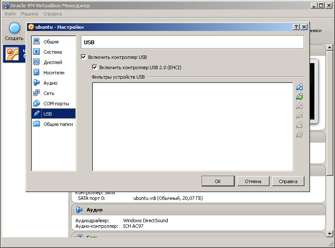Click the disabled move filter down icon
335x248 pixels.
[299, 134]
